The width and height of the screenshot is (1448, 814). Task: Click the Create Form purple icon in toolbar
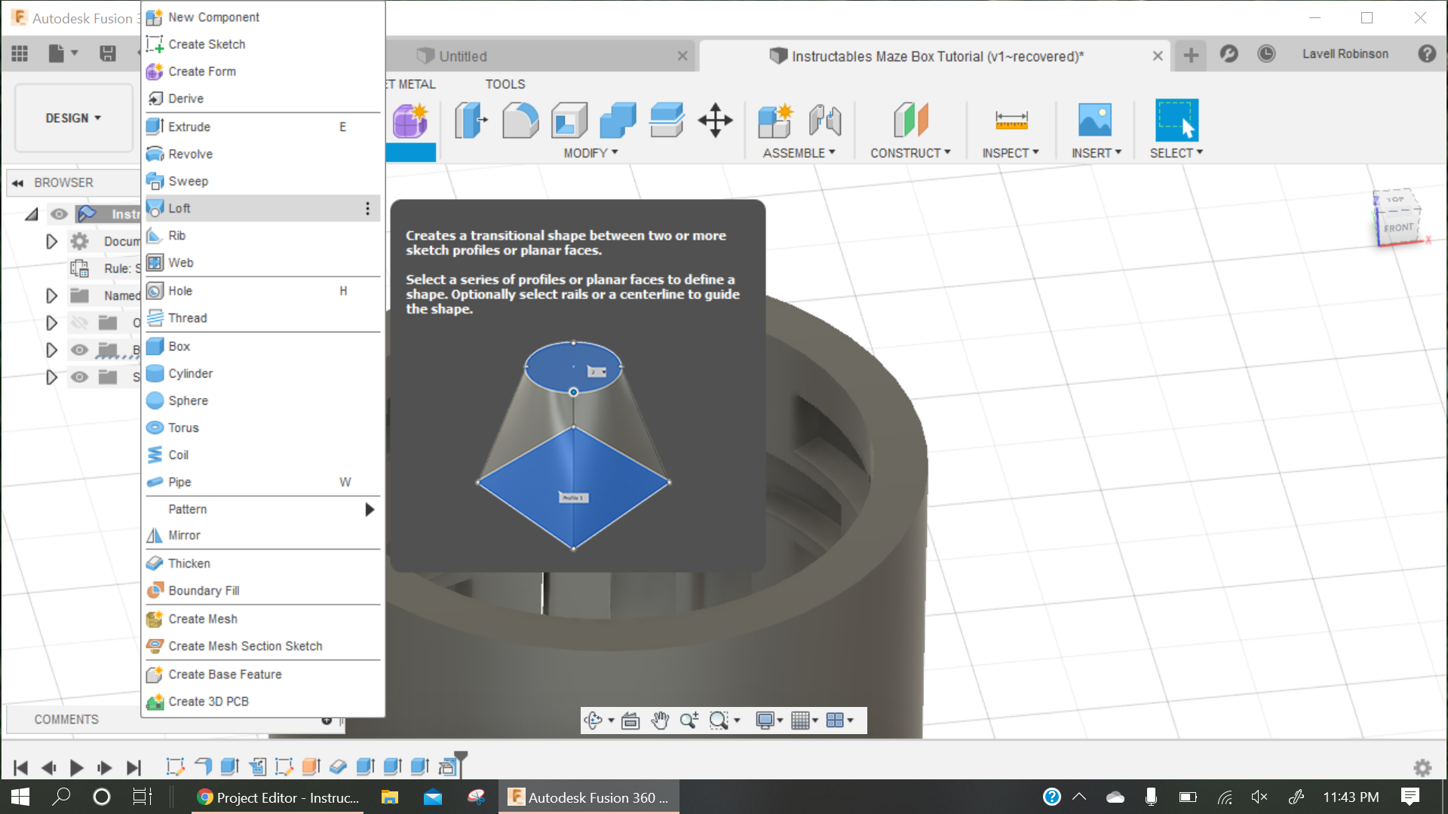[x=410, y=121]
